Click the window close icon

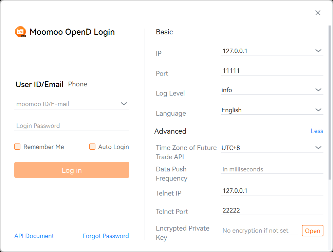click(318, 13)
